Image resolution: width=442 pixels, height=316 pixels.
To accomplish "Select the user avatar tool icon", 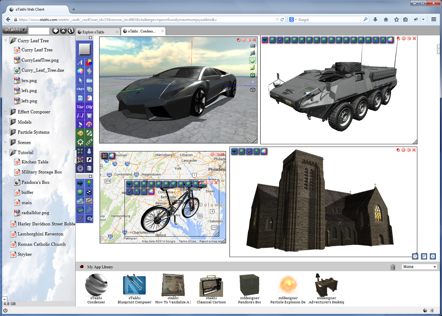I will [x=89, y=151].
